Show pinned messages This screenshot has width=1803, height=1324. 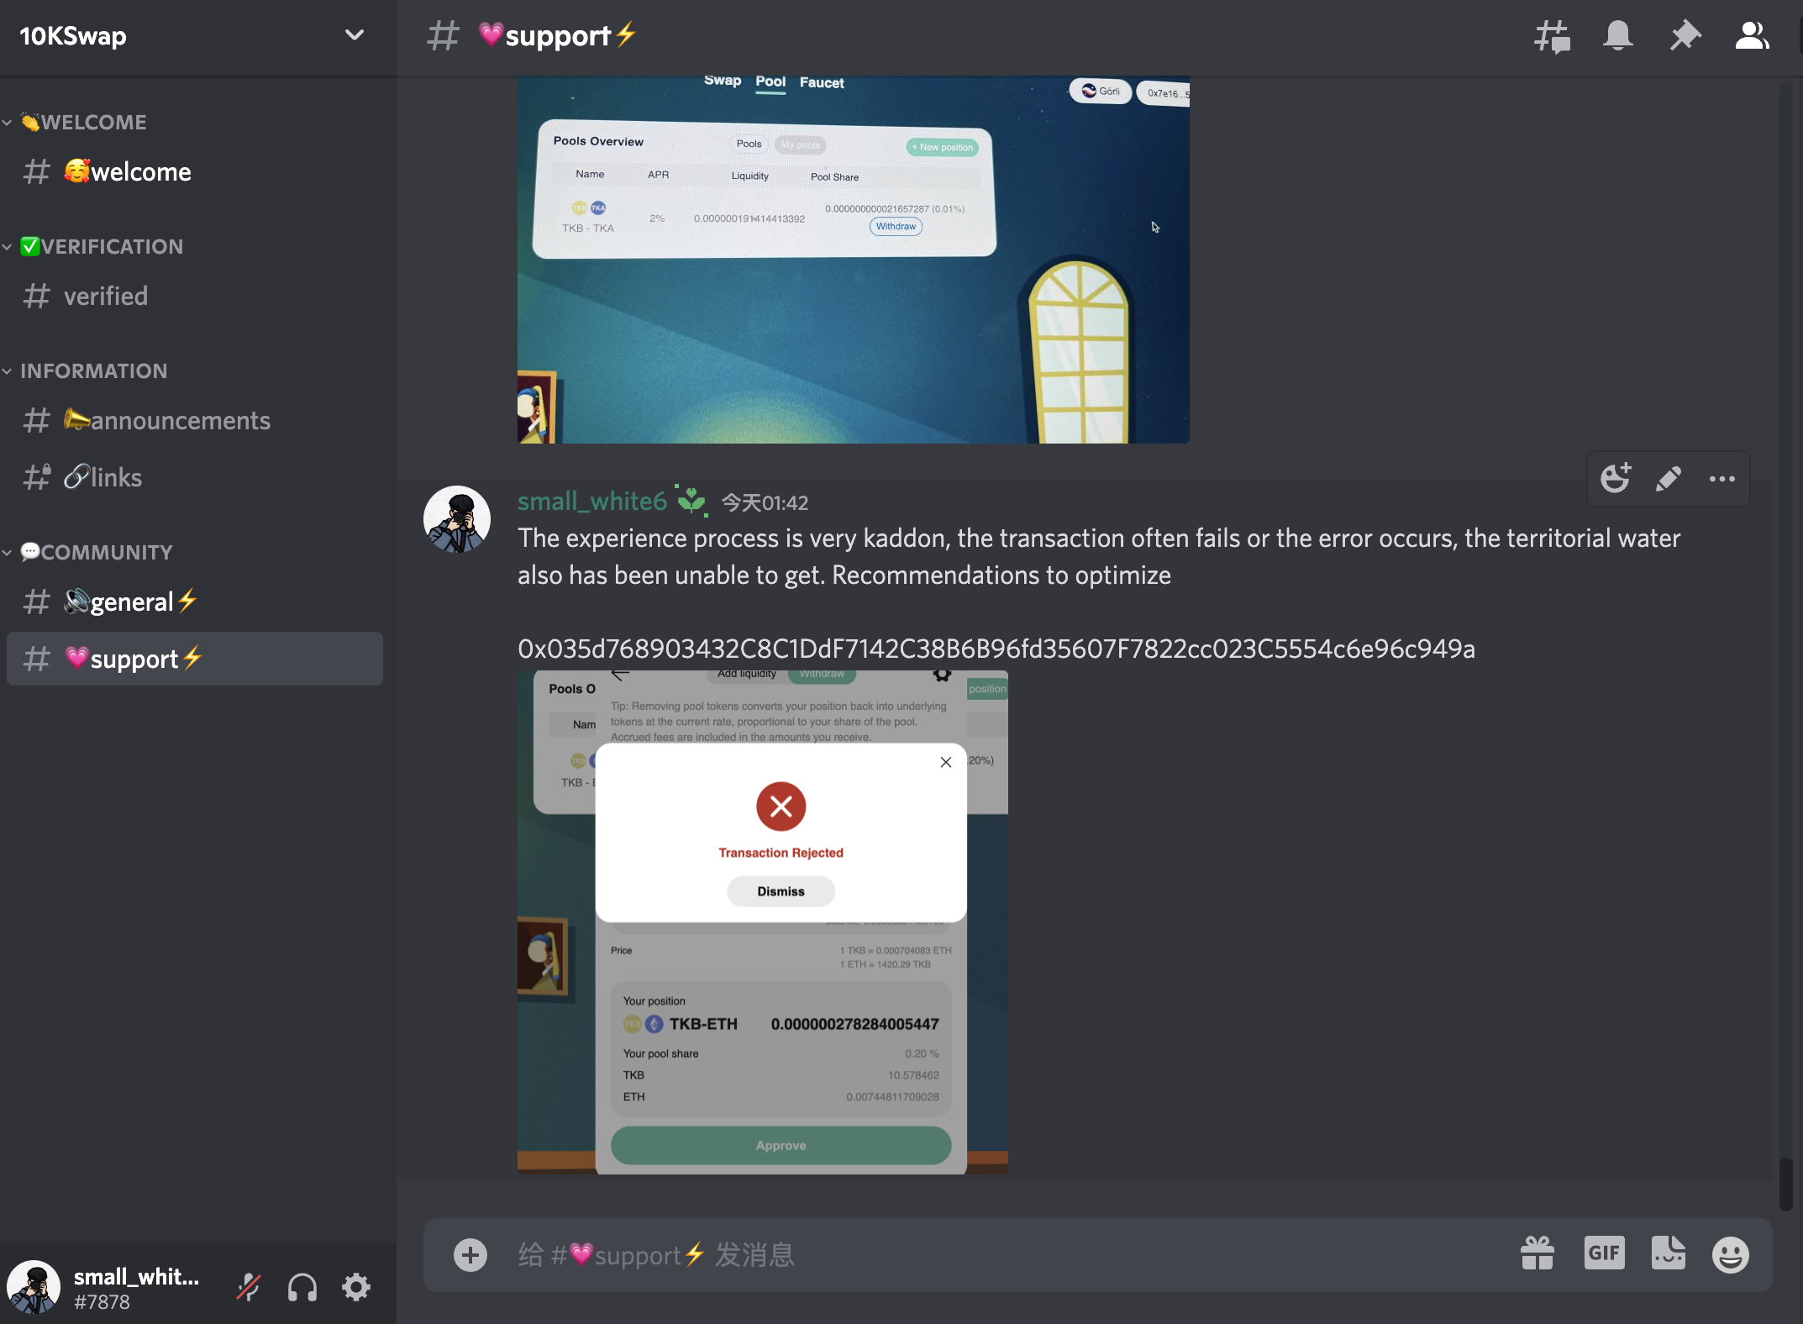(x=1685, y=36)
